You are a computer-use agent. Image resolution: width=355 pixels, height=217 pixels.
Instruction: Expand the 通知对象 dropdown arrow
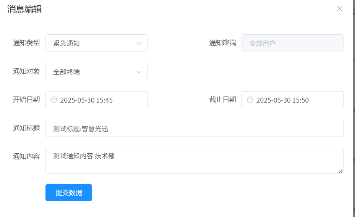tap(139, 72)
